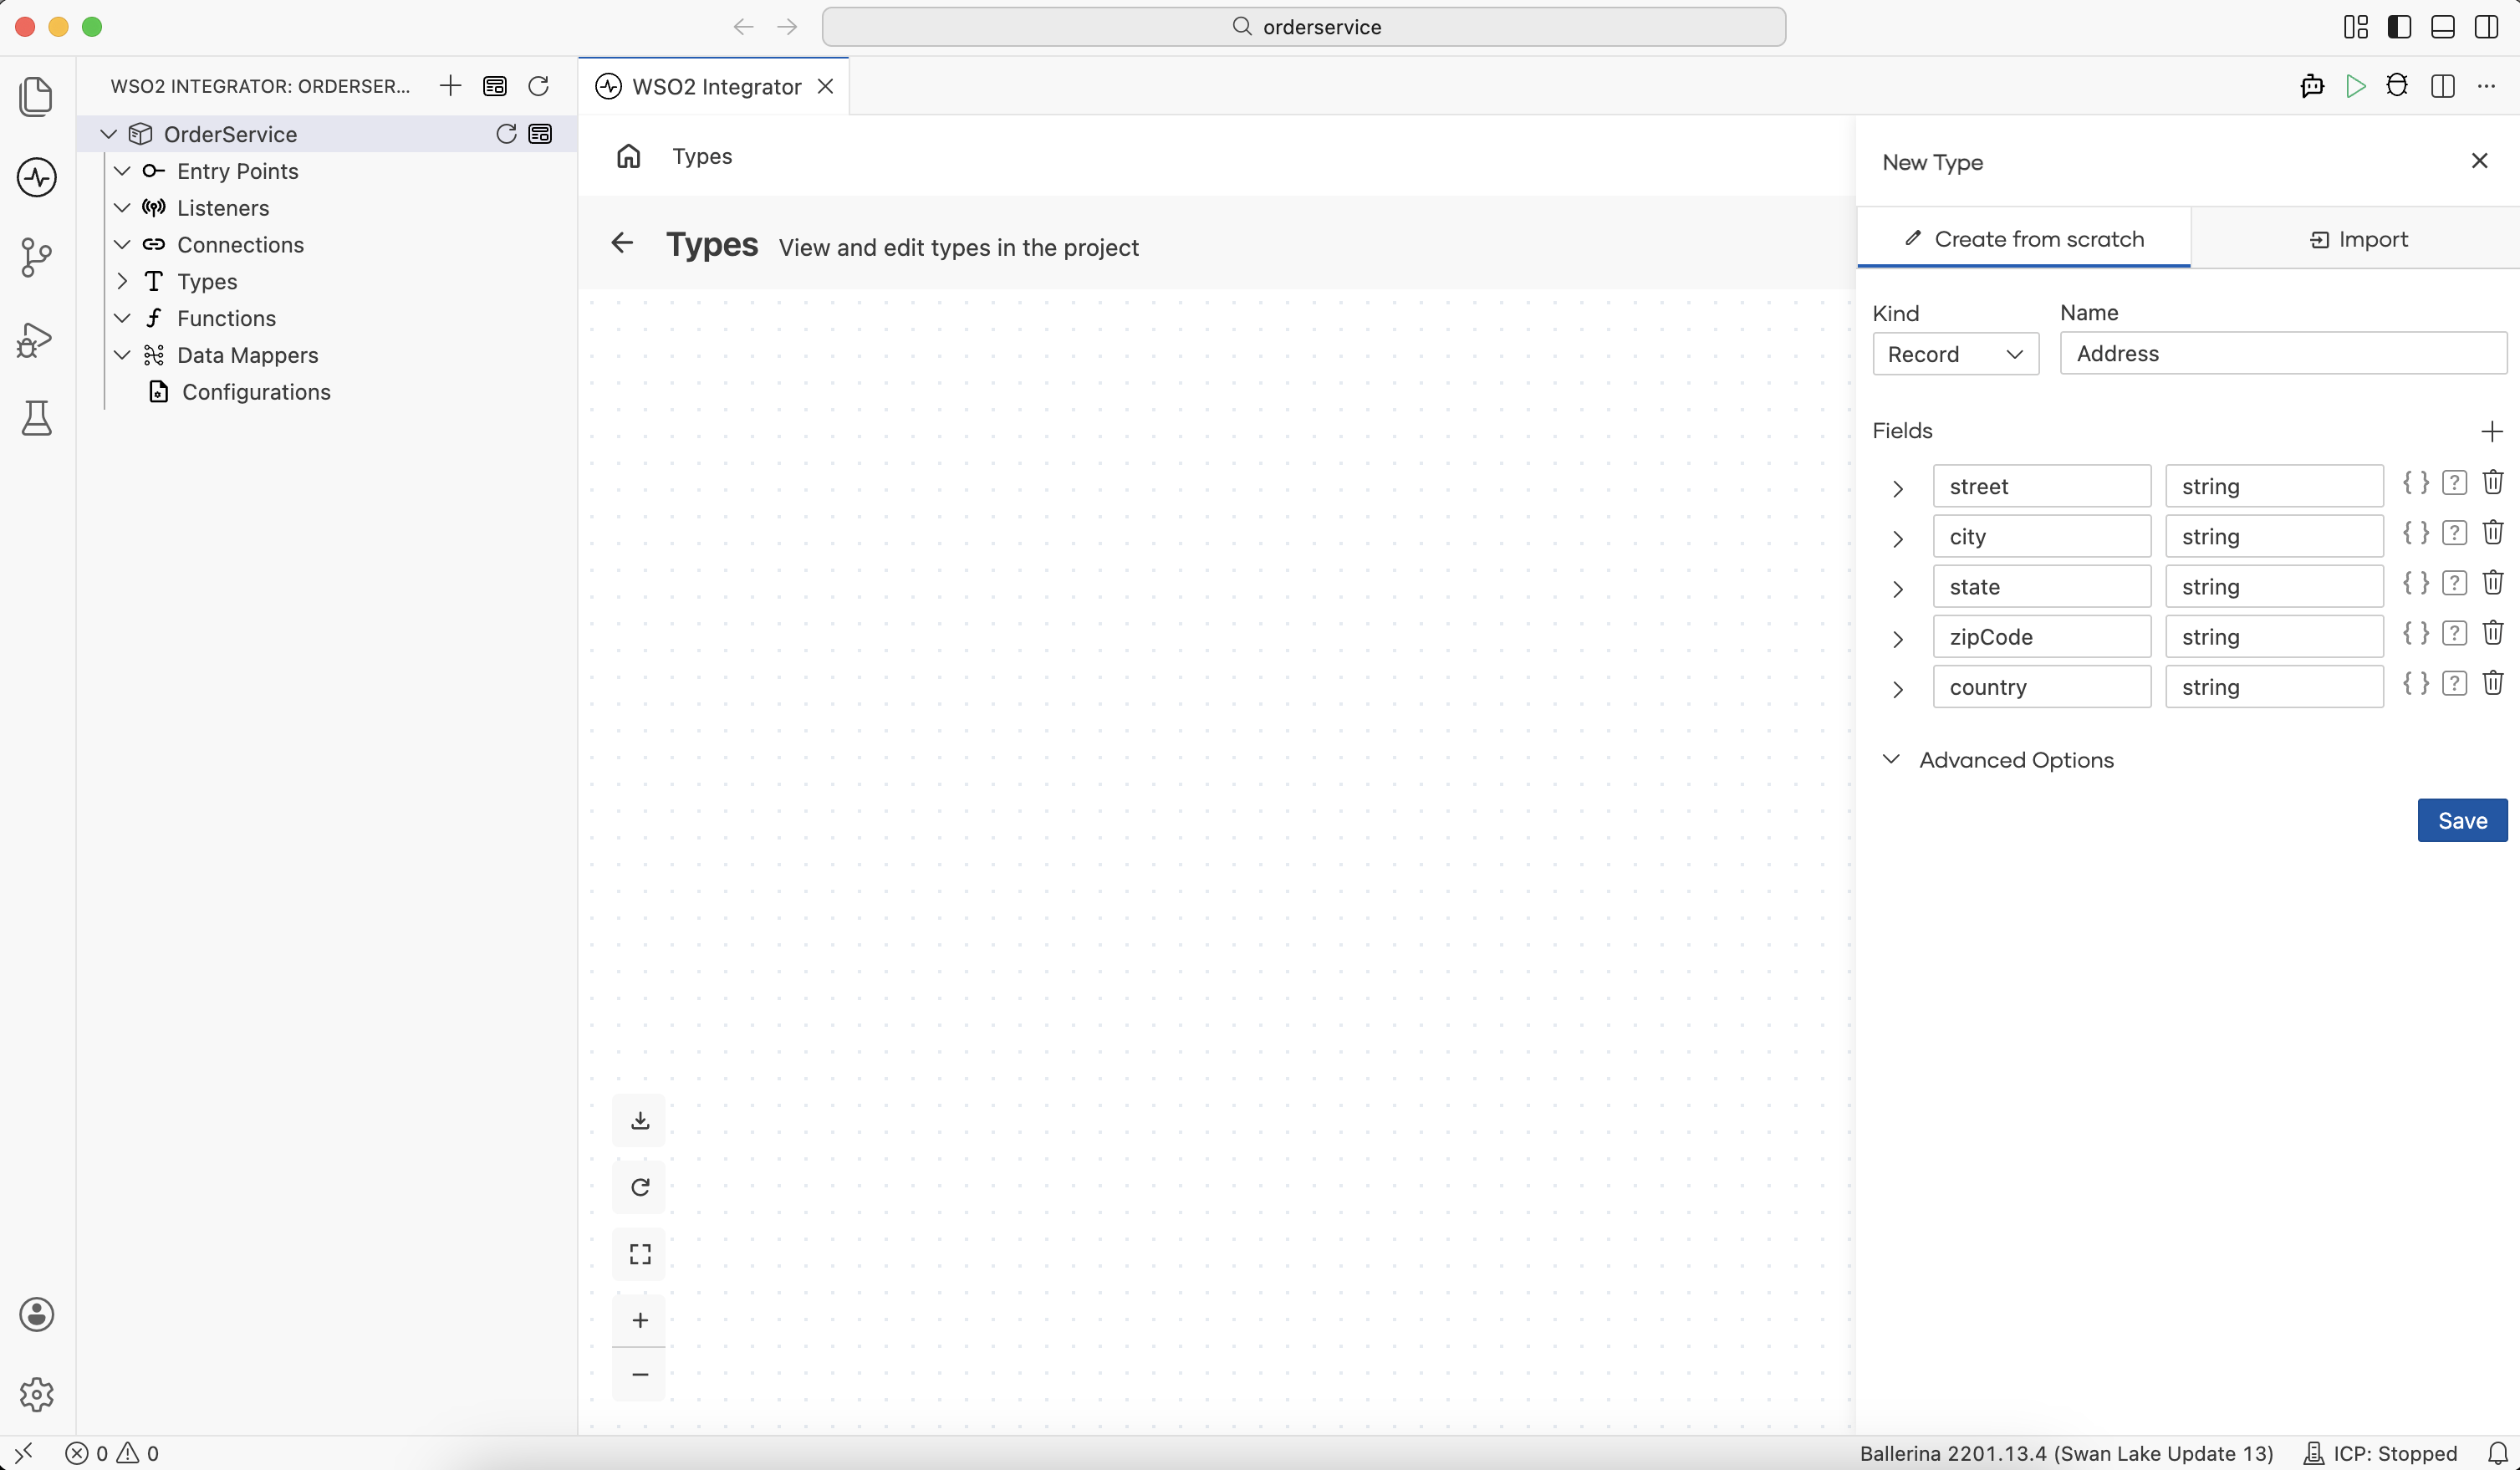The image size is (2520, 1470).
Task: Open the Kind dropdown showing Record
Action: click(x=1955, y=354)
